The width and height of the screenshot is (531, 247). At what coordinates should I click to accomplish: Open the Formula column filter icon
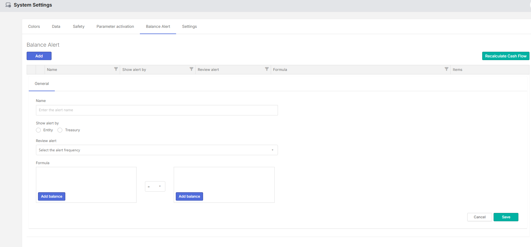(x=447, y=69)
